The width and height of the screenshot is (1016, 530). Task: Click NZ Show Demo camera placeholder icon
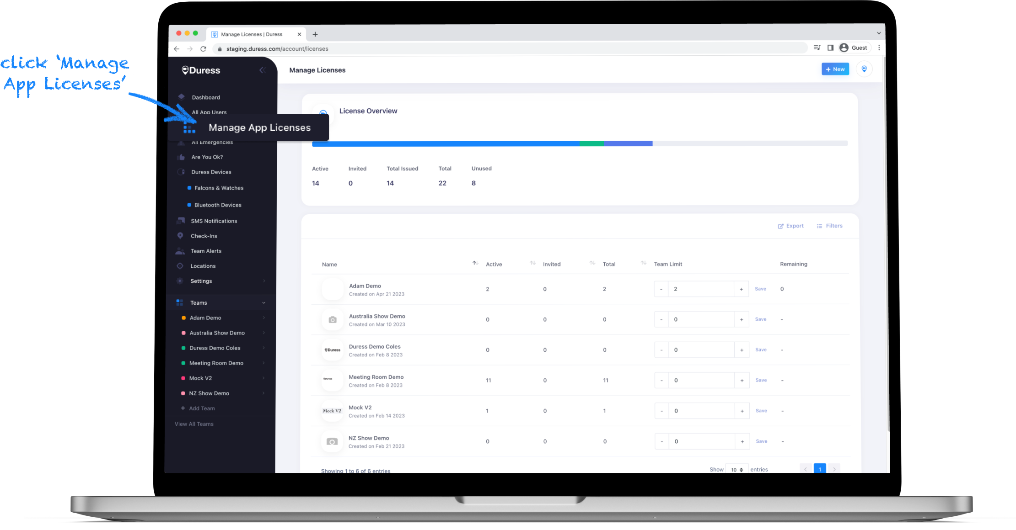pos(332,441)
